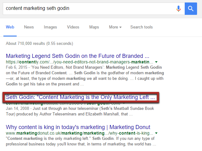Click the microphone voice search icon
Viewport: 202px width, 151px height.
[179, 9]
